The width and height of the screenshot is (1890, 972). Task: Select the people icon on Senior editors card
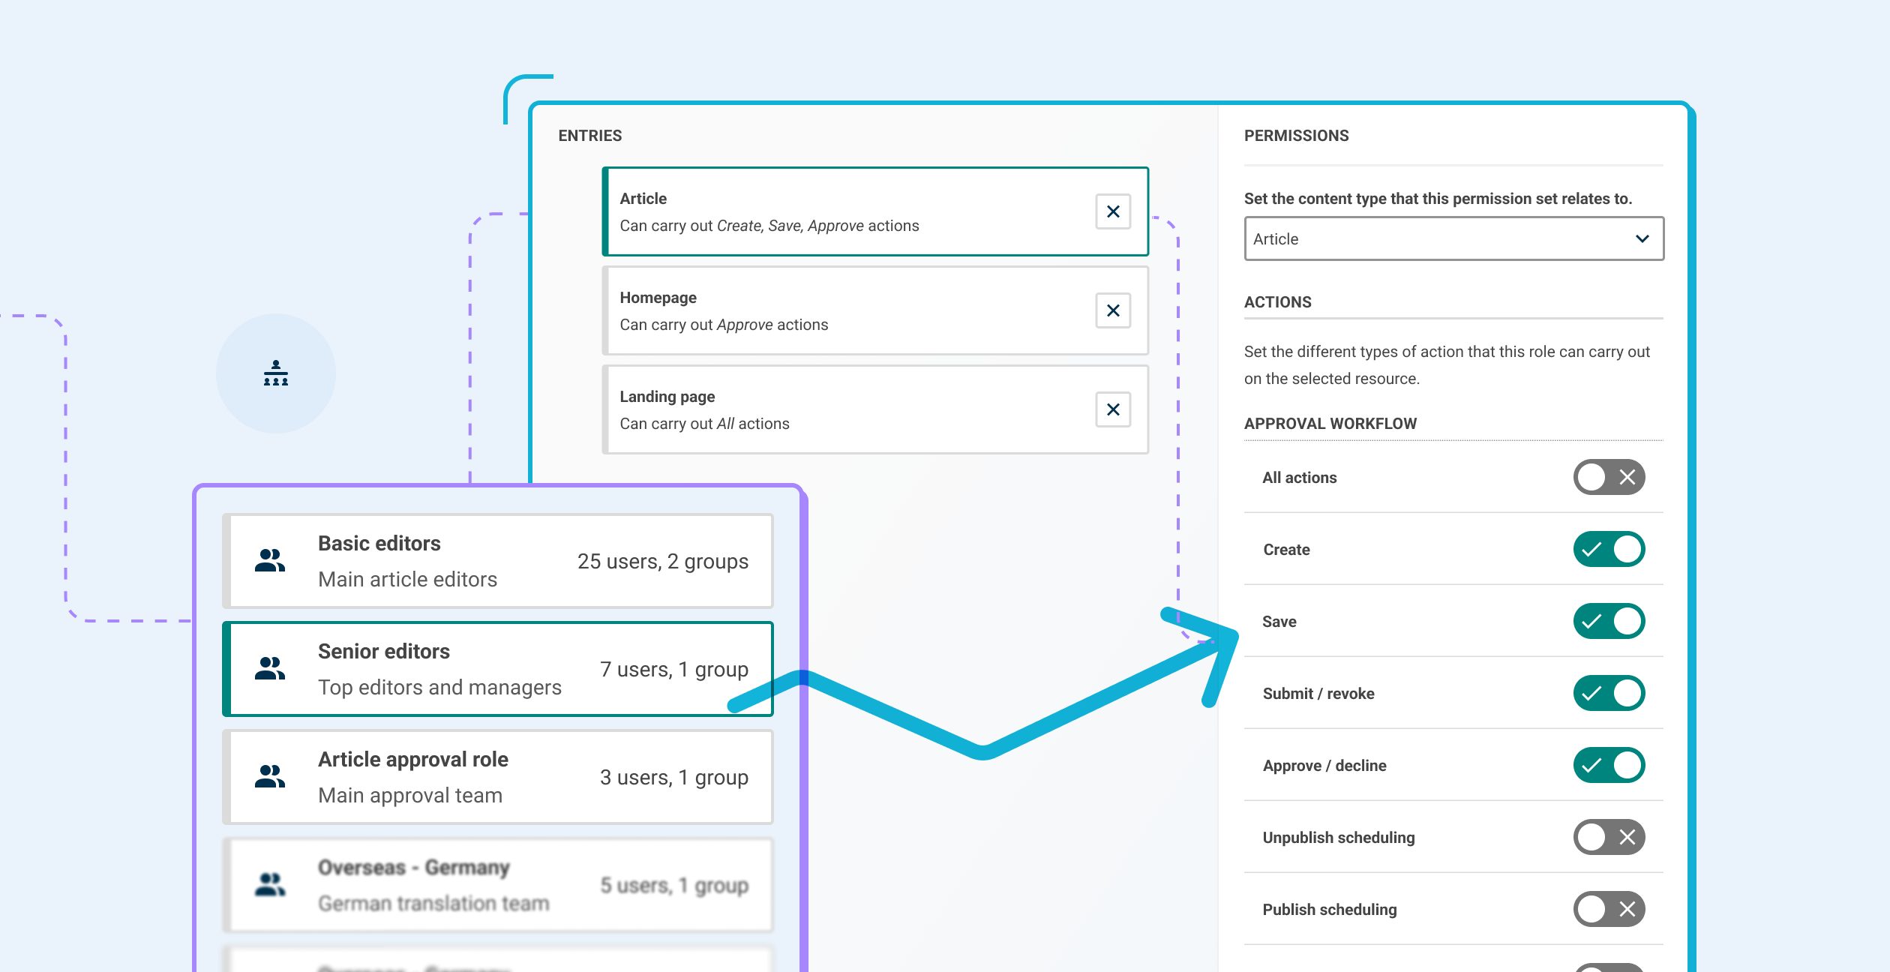click(271, 668)
